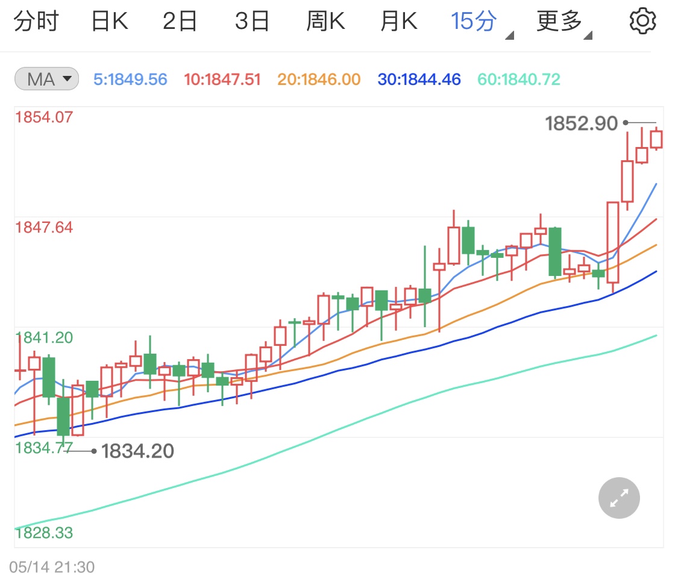This screenshot has width=678, height=579.
Task: Open the MA indicator dropdown
Action: click(46, 79)
